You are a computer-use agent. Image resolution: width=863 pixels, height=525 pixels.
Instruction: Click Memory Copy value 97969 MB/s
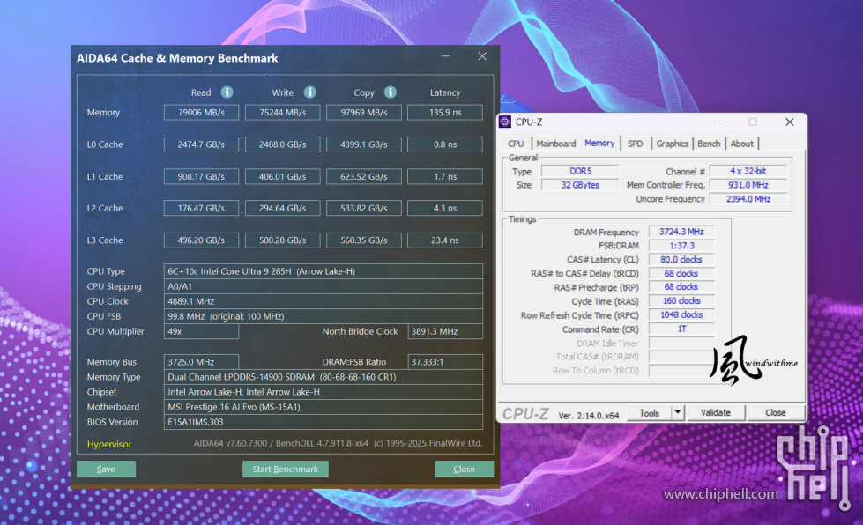364,112
